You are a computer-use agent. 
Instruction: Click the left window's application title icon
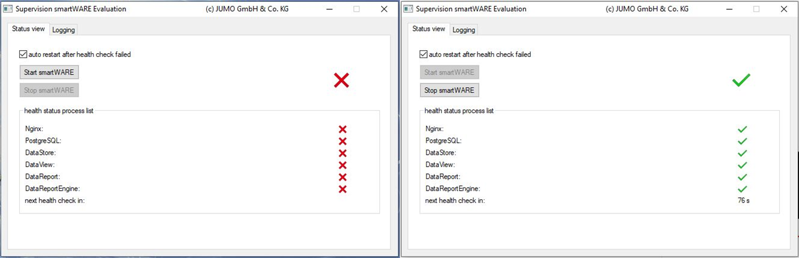pyautogui.click(x=8, y=9)
